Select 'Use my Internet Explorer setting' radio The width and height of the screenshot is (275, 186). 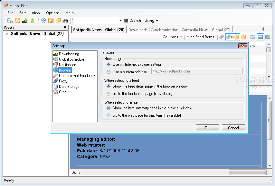coord(109,64)
